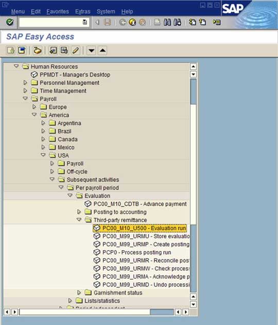Select PC00_M99_URMU - Store evaluation
Viewport: 278px width, 325px height.
142,236
